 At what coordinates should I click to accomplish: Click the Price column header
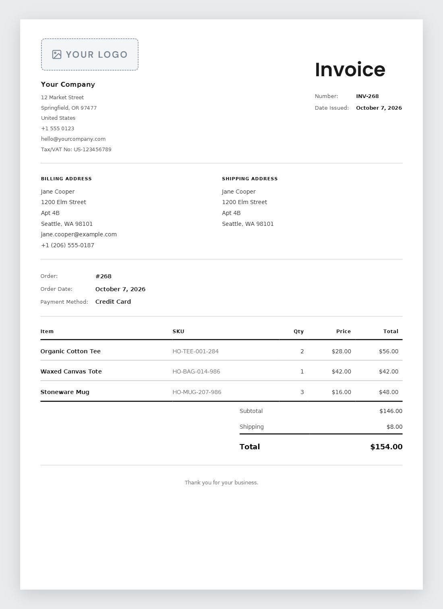[x=344, y=332]
